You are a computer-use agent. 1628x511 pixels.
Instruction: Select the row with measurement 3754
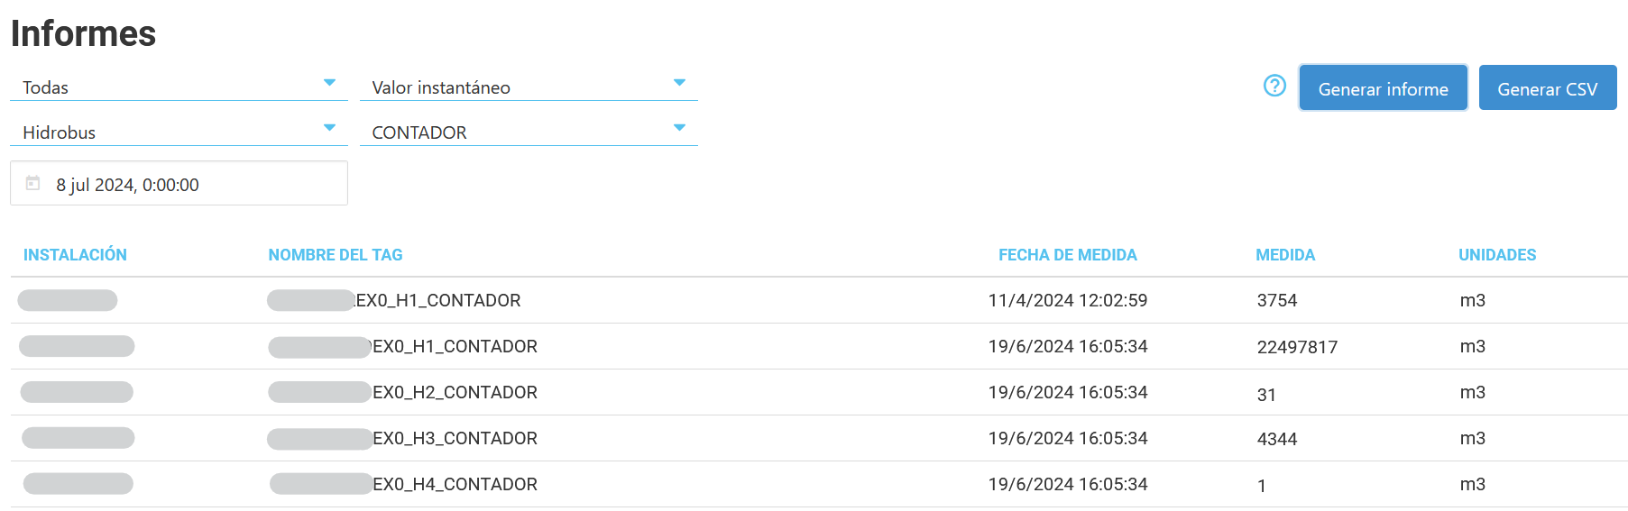1277,301
